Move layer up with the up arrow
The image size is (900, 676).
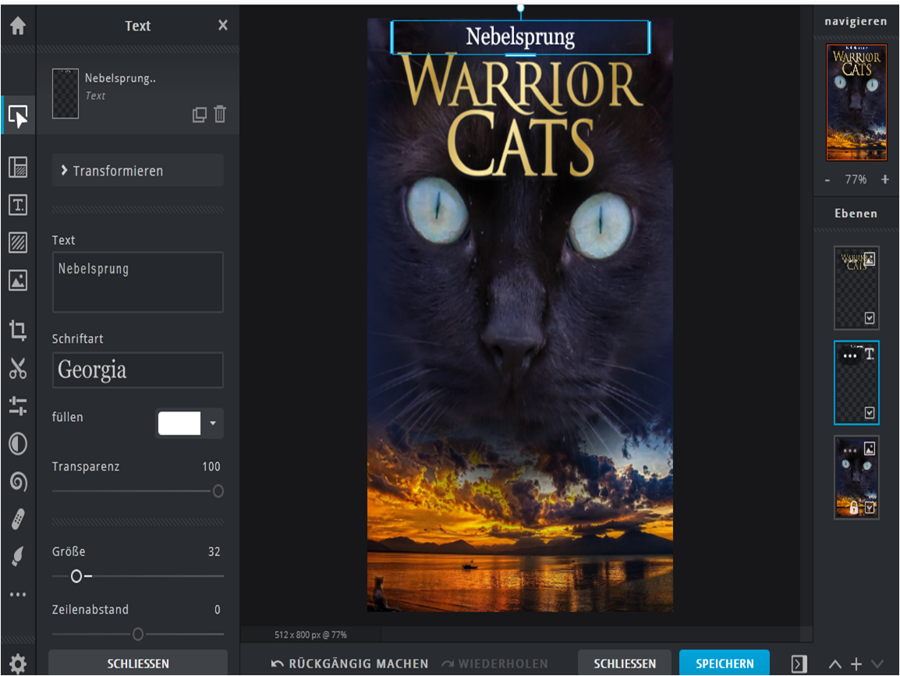pos(835,664)
